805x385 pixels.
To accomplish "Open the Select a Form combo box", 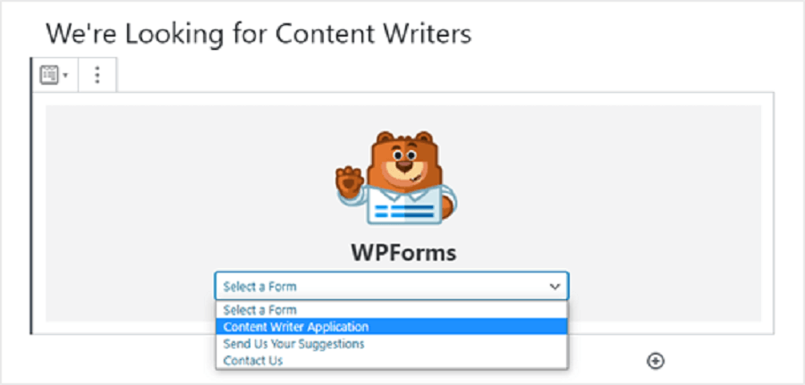I will pyautogui.click(x=391, y=286).
